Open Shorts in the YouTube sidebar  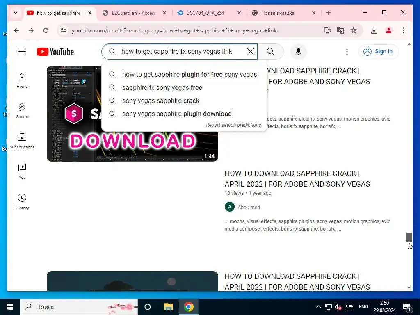click(22, 111)
